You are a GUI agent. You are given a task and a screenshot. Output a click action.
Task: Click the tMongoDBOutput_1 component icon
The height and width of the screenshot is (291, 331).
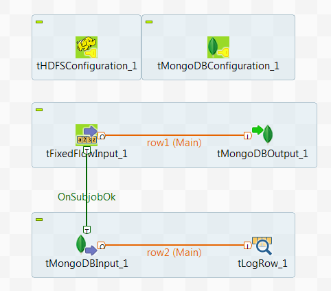pos(262,135)
